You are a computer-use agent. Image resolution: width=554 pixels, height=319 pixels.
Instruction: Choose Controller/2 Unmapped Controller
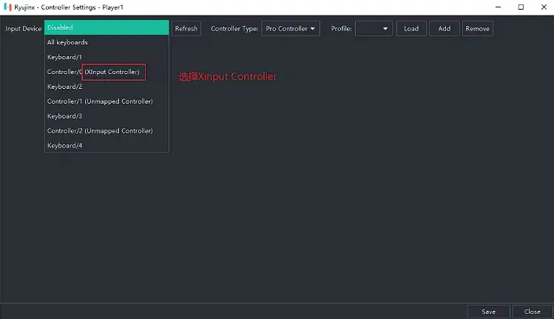click(x=107, y=131)
